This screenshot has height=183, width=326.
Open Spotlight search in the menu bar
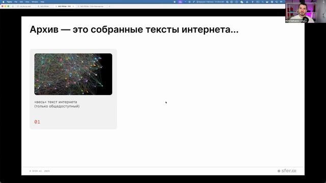[263, 2]
